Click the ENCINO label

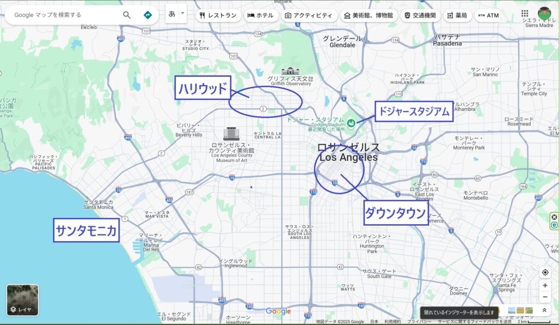[89, 27]
